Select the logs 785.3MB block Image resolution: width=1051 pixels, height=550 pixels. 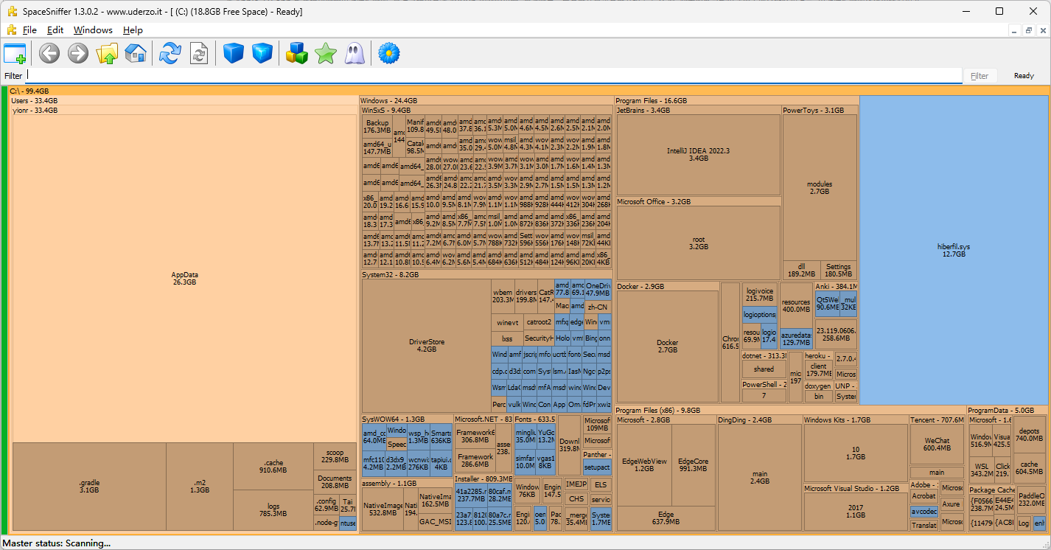pyautogui.click(x=273, y=510)
